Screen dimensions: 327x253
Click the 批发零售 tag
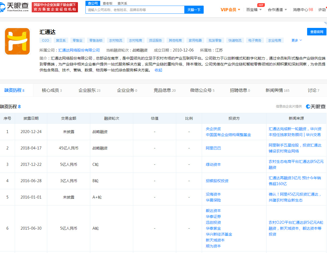(215, 41)
